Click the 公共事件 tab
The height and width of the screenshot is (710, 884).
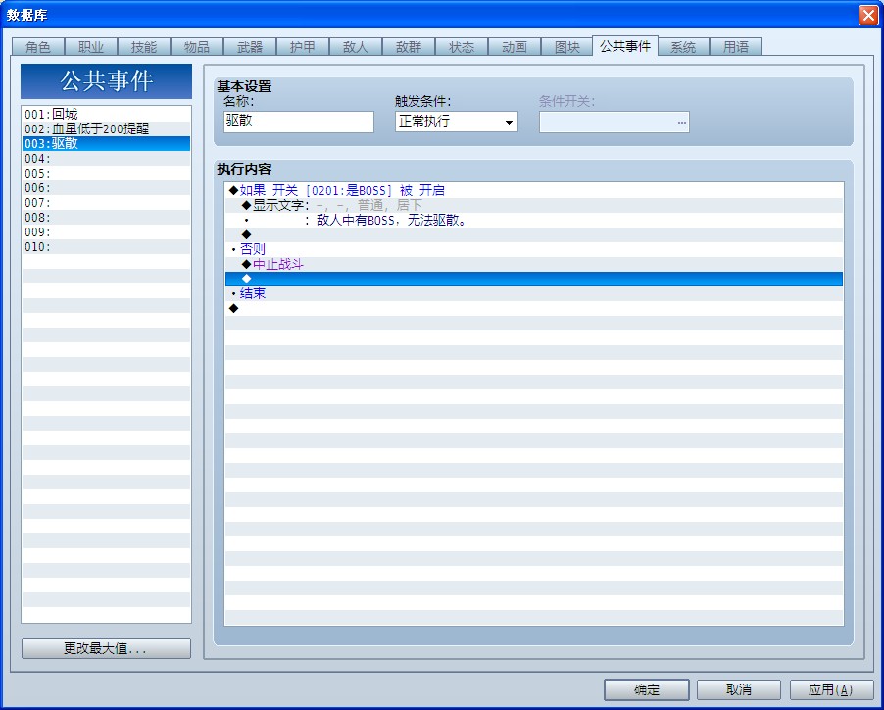(624, 46)
